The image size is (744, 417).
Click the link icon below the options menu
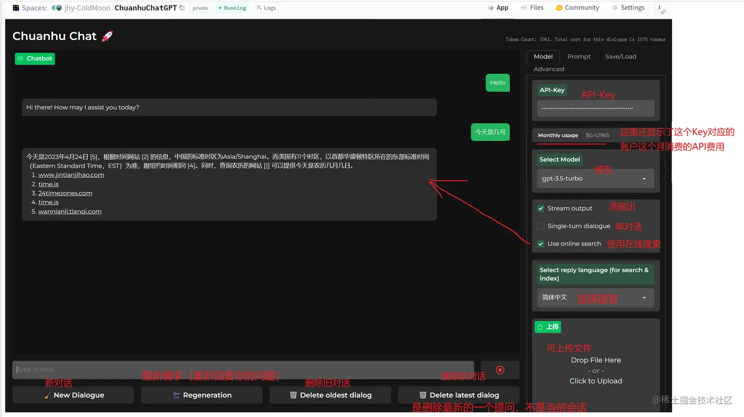coord(663,12)
